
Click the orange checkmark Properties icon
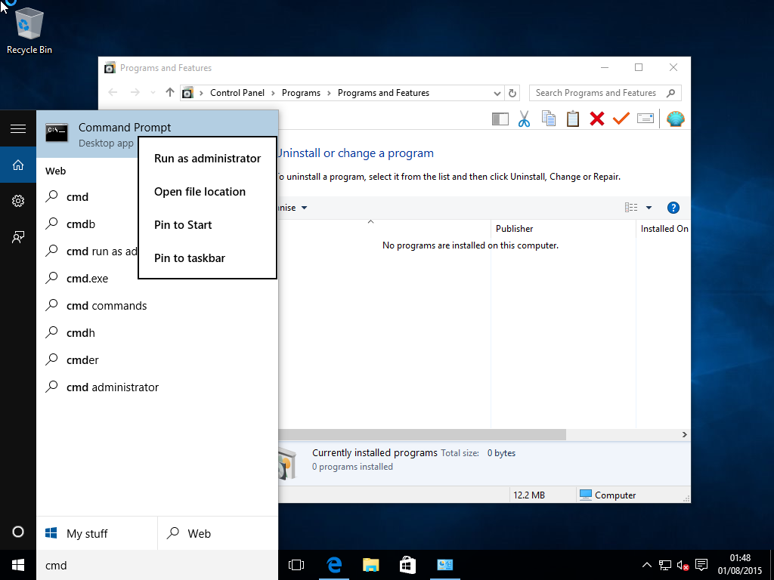pyautogui.click(x=621, y=119)
